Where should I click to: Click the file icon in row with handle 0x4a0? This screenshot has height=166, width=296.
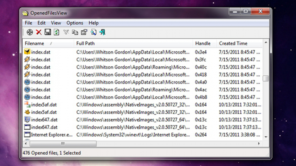tap(27, 82)
